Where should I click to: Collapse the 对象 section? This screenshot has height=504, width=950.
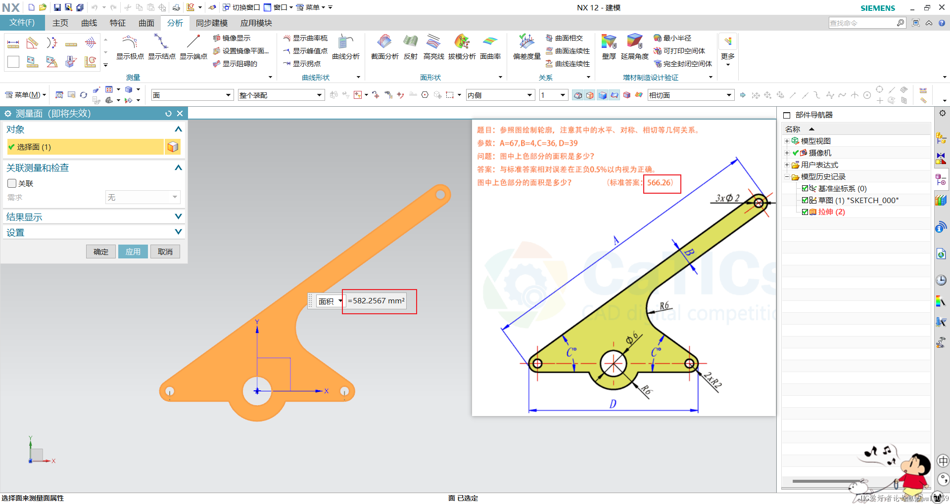[x=179, y=129]
